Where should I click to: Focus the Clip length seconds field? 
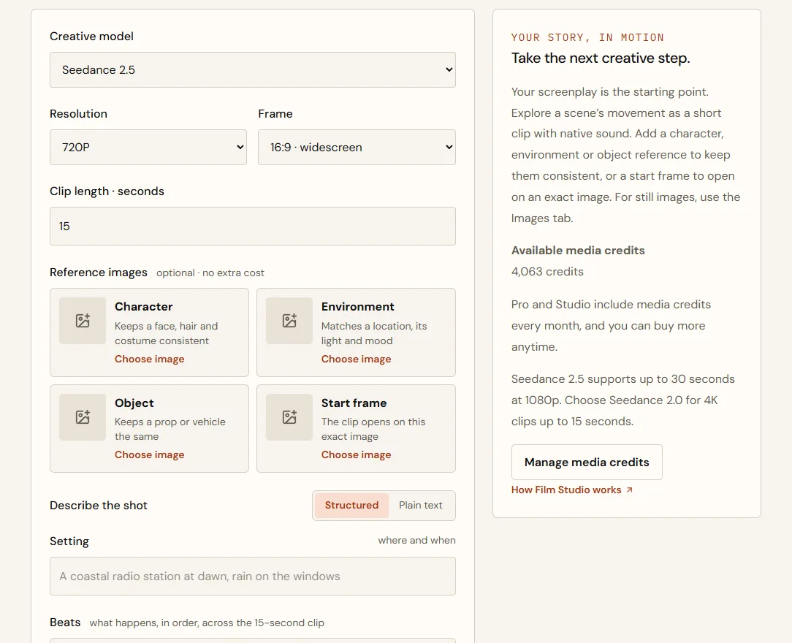[x=253, y=227]
